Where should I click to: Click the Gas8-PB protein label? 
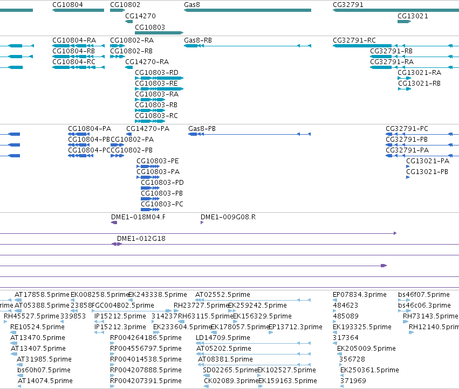pos(202,129)
